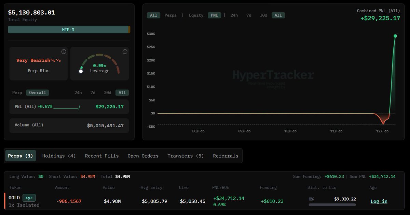The height and width of the screenshot is (215, 410).
Task: Click the 0.69% ROE value
Action: [219, 204]
